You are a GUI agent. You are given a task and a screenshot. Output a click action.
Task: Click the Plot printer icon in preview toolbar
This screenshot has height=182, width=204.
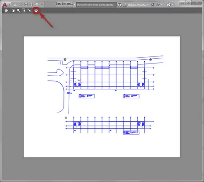pyautogui.click(x=6, y=10)
